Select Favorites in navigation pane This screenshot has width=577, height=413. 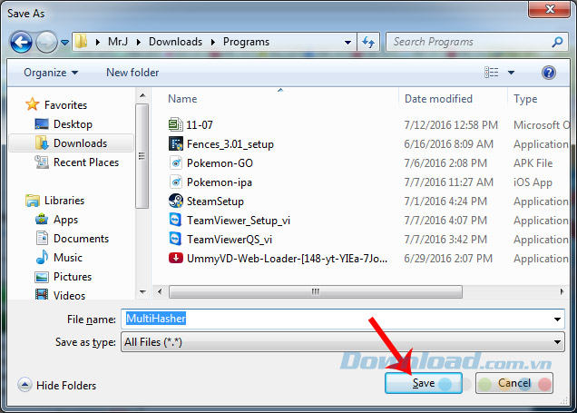[65, 105]
